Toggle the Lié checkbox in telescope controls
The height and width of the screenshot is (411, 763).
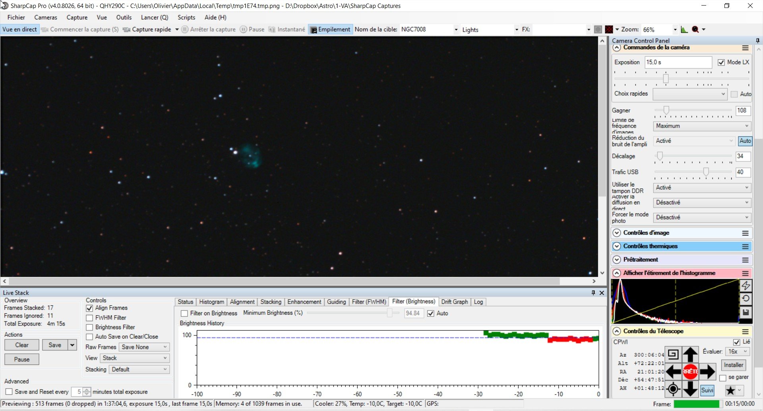point(736,342)
